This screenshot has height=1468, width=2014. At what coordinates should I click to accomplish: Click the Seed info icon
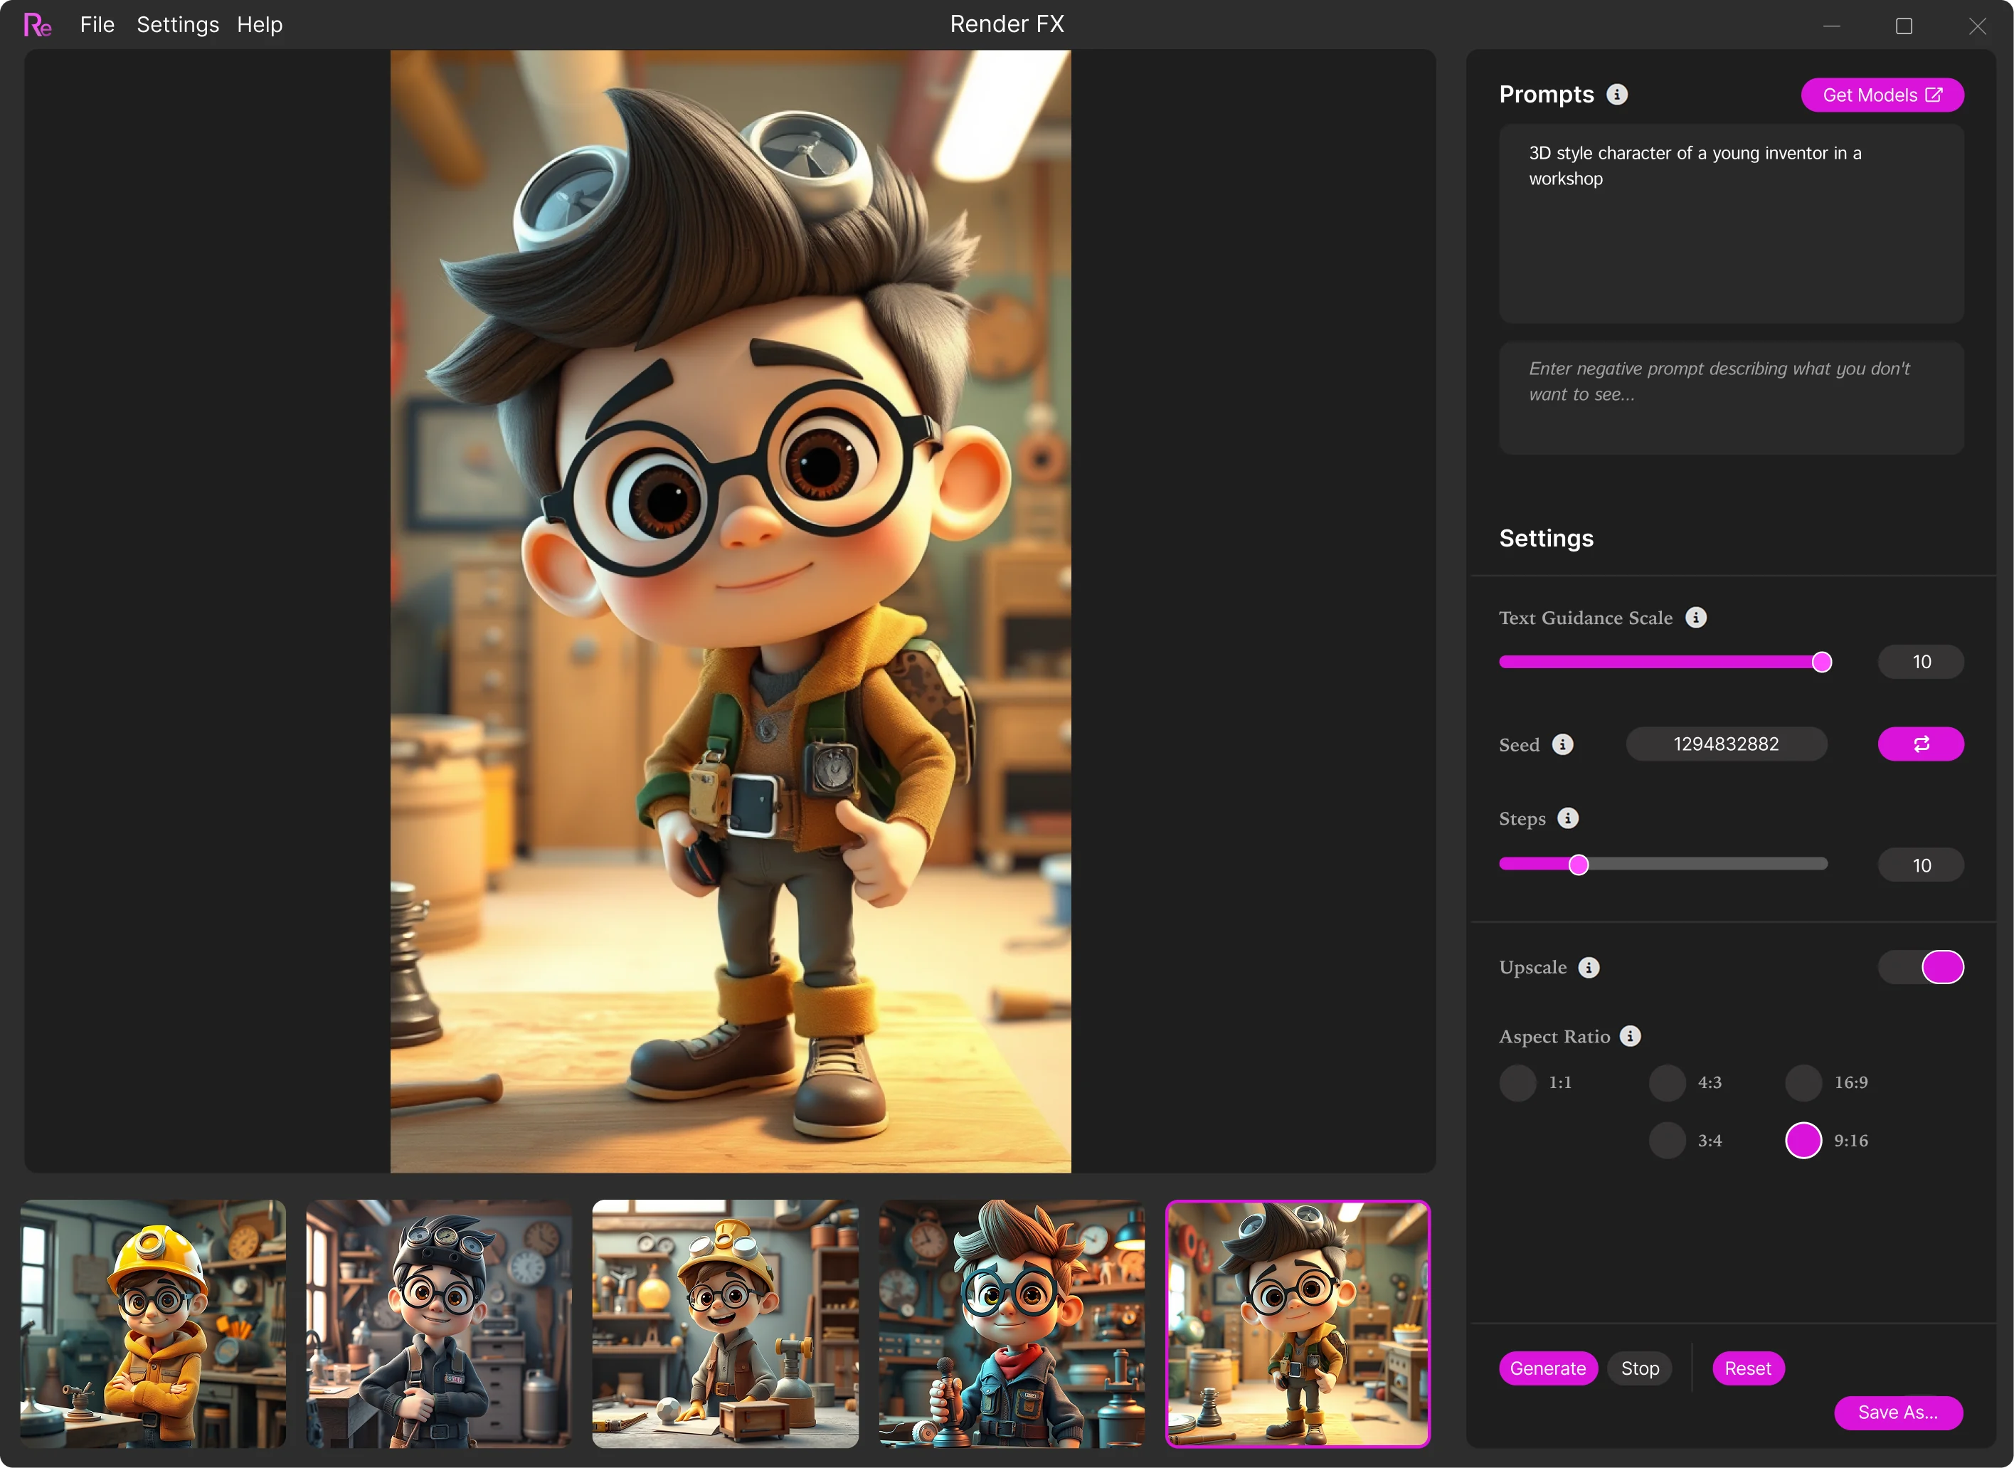1563,744
